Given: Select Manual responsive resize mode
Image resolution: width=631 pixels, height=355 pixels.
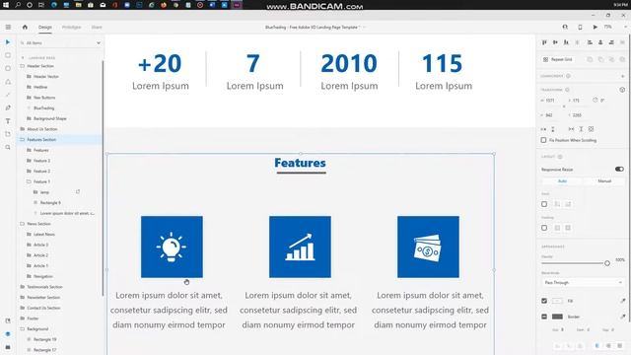Looking at the screenshot, I should click(x=604, y=181).
